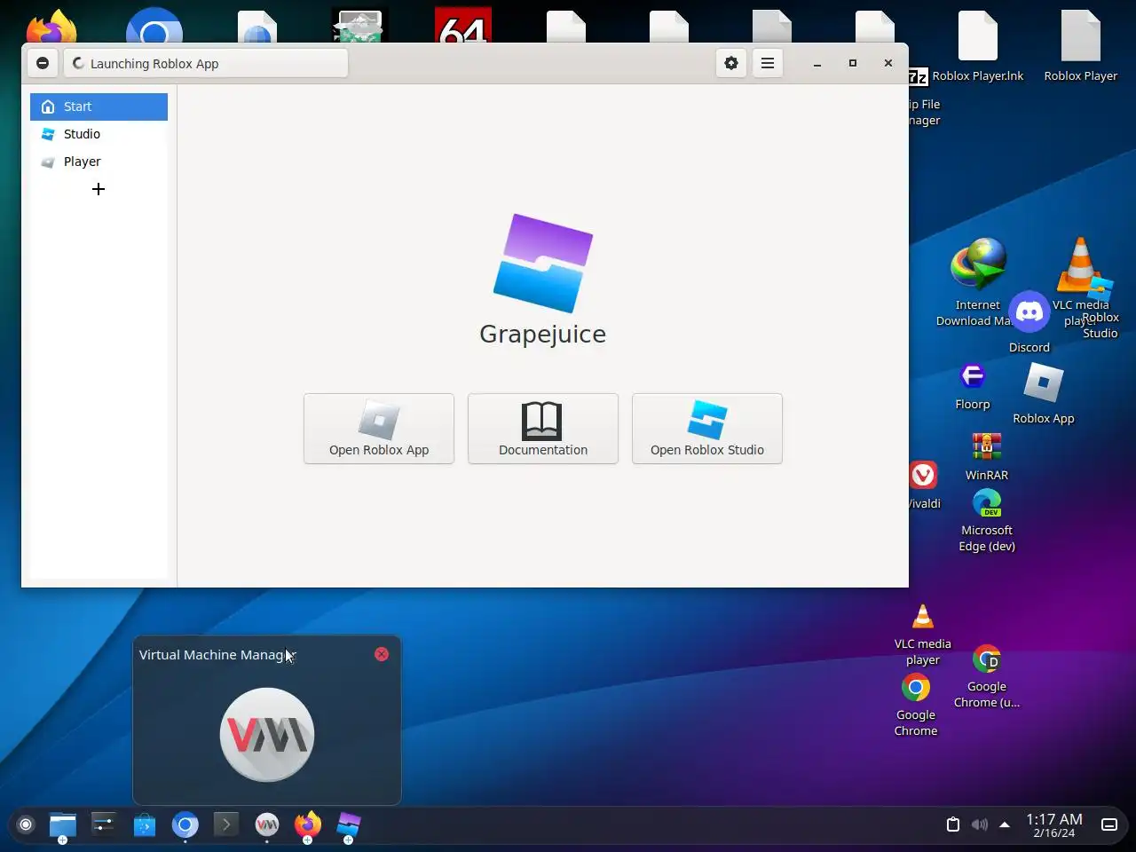Open WinRAR desktop icon
This screenshot has height=852, width=1136.
(x=987, y=456)
